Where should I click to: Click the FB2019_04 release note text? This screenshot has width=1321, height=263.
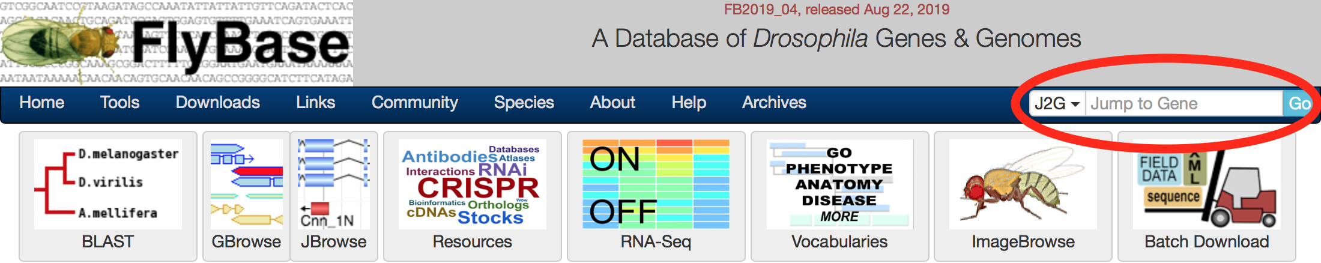(837, 10)
